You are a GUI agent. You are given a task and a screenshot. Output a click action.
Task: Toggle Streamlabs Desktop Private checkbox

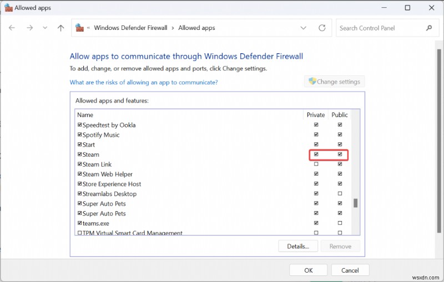pos(316,193)
